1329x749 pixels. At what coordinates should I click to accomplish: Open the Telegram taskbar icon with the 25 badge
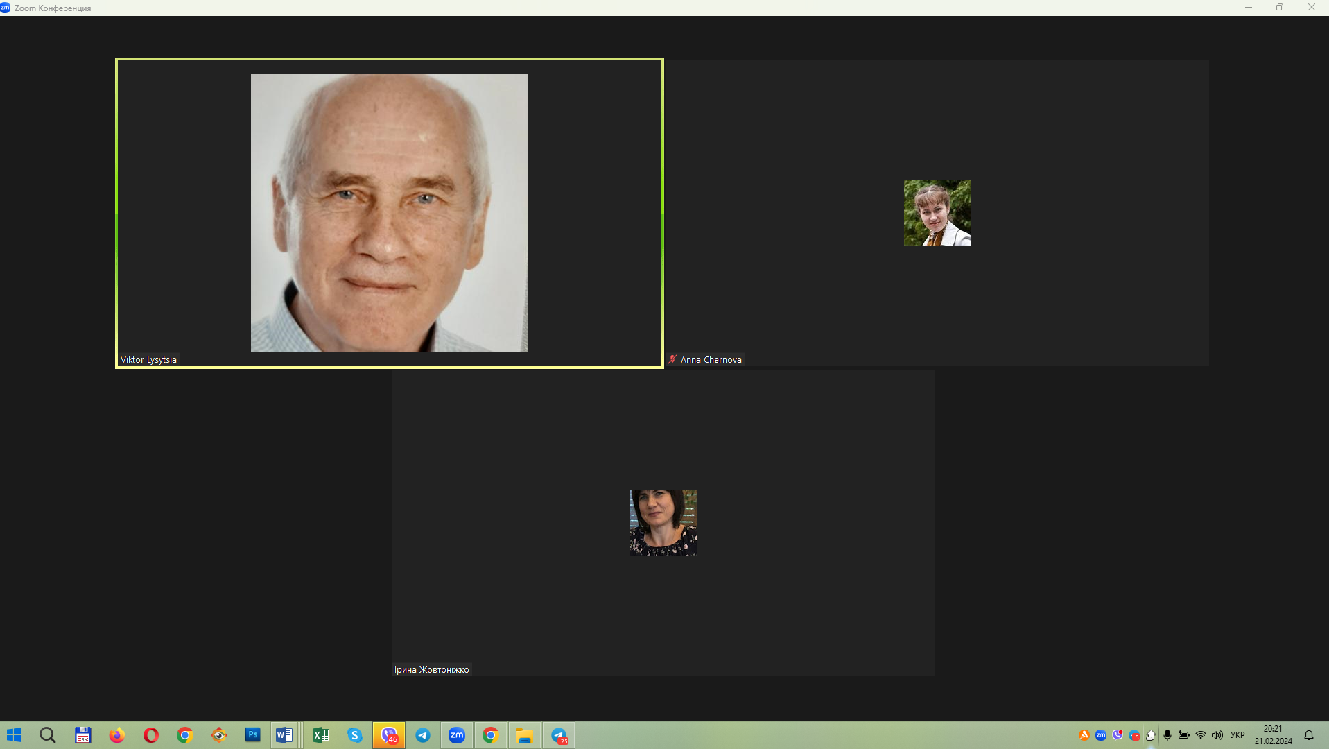coord(559,735)
